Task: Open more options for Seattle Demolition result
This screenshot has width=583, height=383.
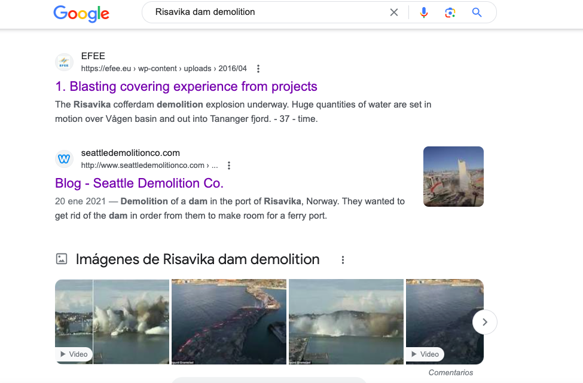Action: click(229, 166)
